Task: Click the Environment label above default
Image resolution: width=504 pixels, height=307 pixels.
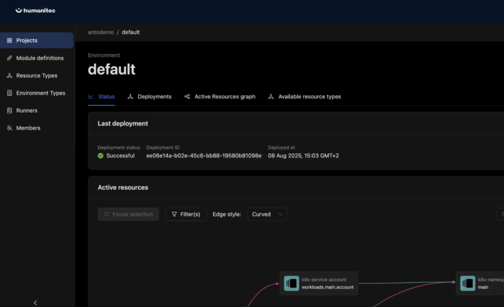Action: tap(104, 55)
